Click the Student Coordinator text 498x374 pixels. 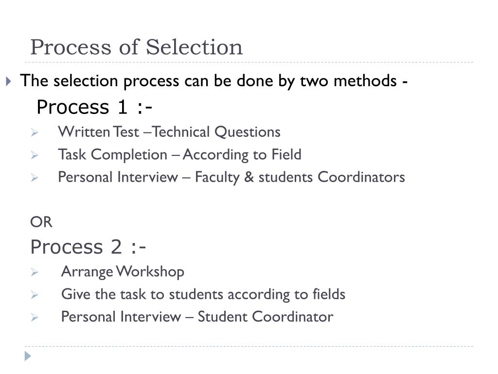(x=266, y=317)
